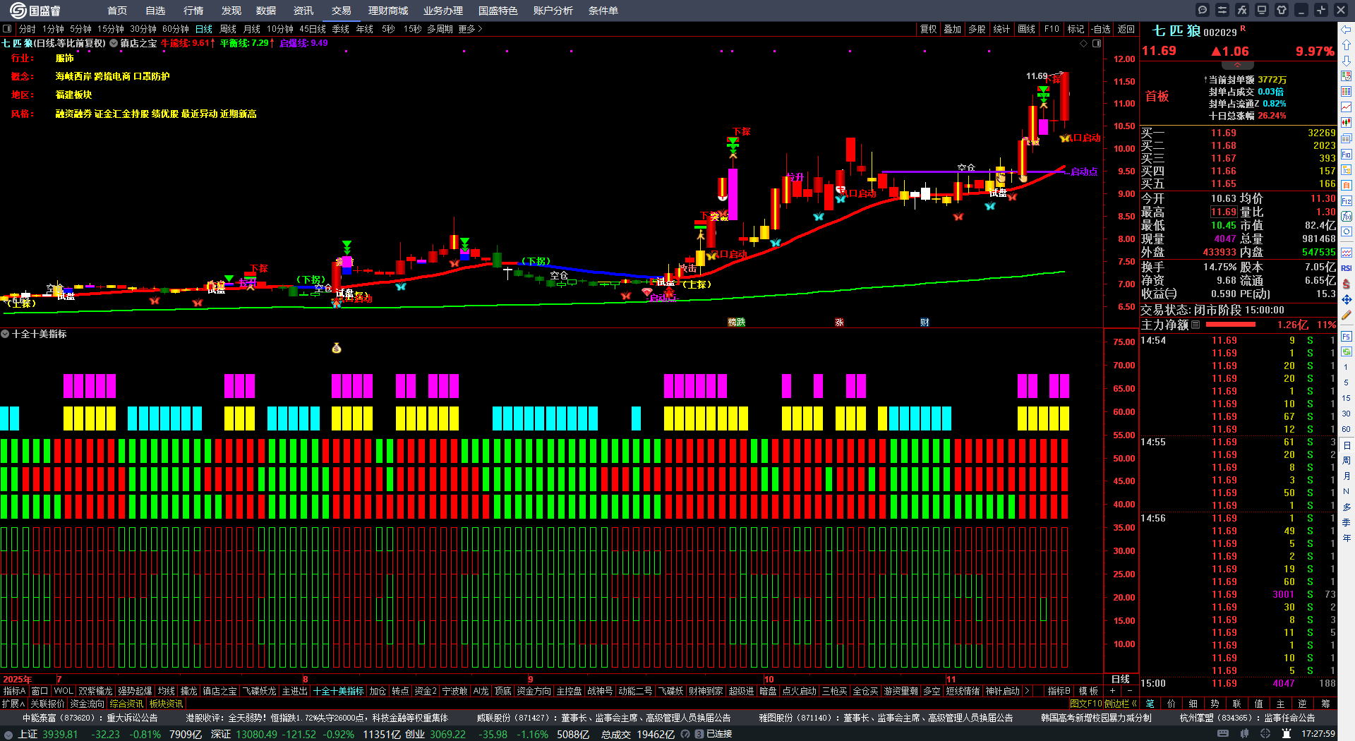1355x741 pixels.
Task: Switch to the 周线 period tab
Action: pyautogui.click(x=228, y=29)
